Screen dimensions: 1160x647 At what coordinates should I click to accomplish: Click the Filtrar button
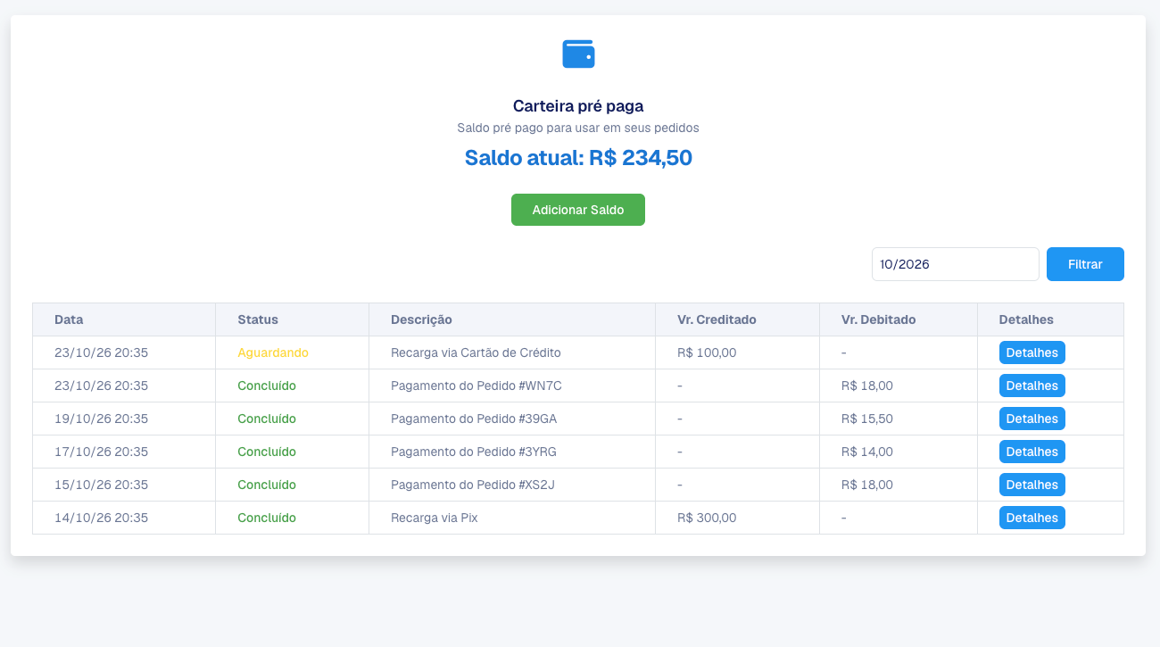pos(1085,264)
